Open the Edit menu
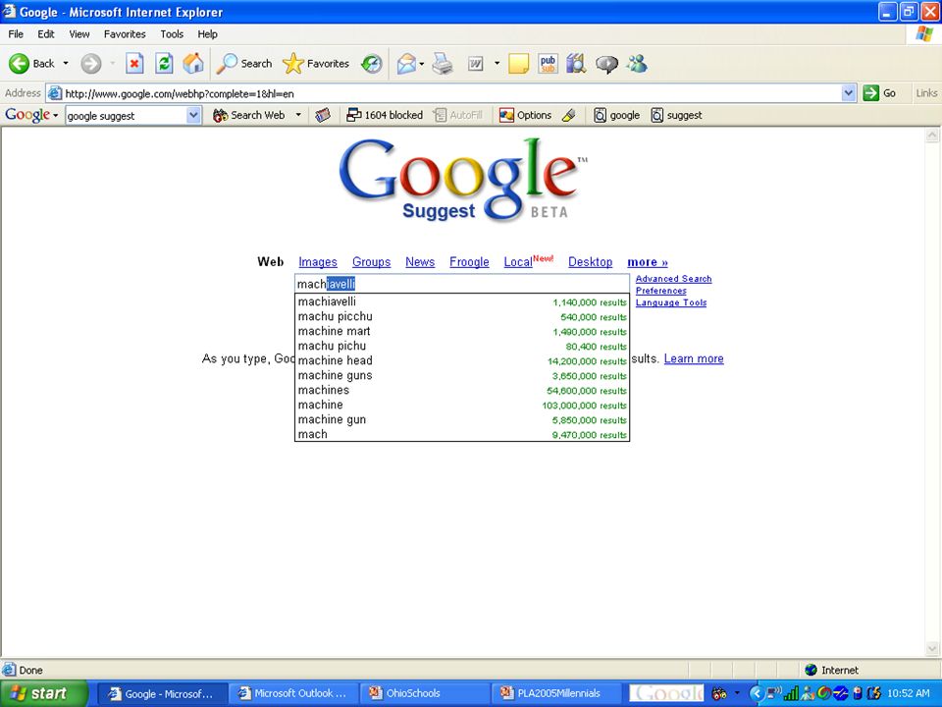942x707 pixels. [46, 34]
